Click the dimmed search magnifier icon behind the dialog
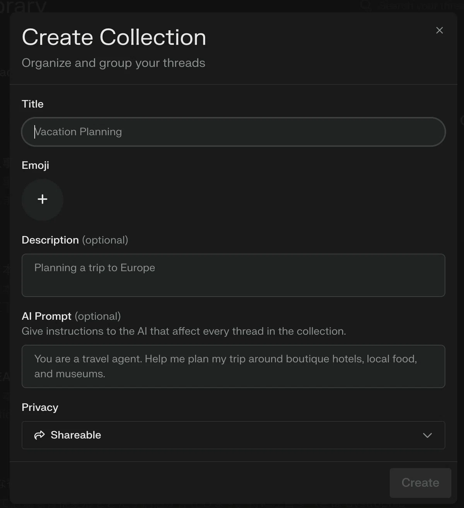464x508 pixels. (365, 5)
